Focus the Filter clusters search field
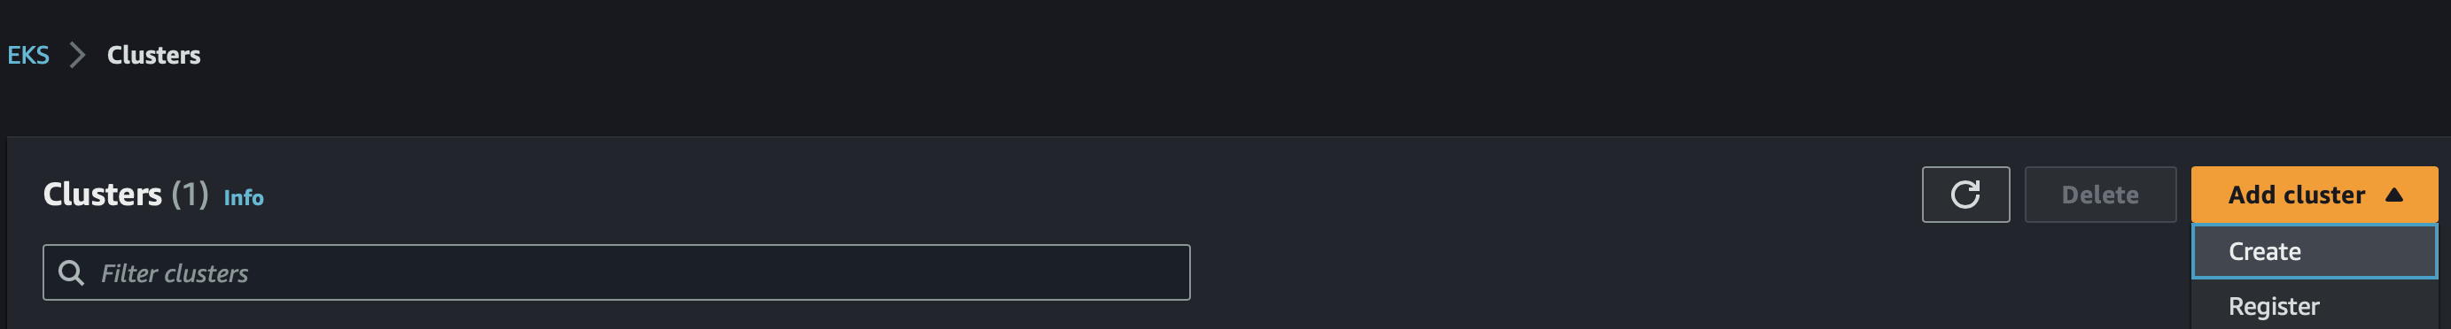 point(616,273)
